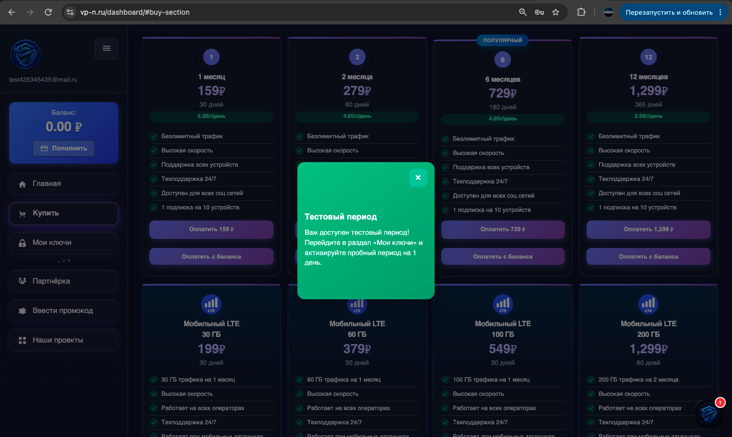Open Главная in the sidebar
The height and width of the screenshot is (437, 732).
[64, 184]
